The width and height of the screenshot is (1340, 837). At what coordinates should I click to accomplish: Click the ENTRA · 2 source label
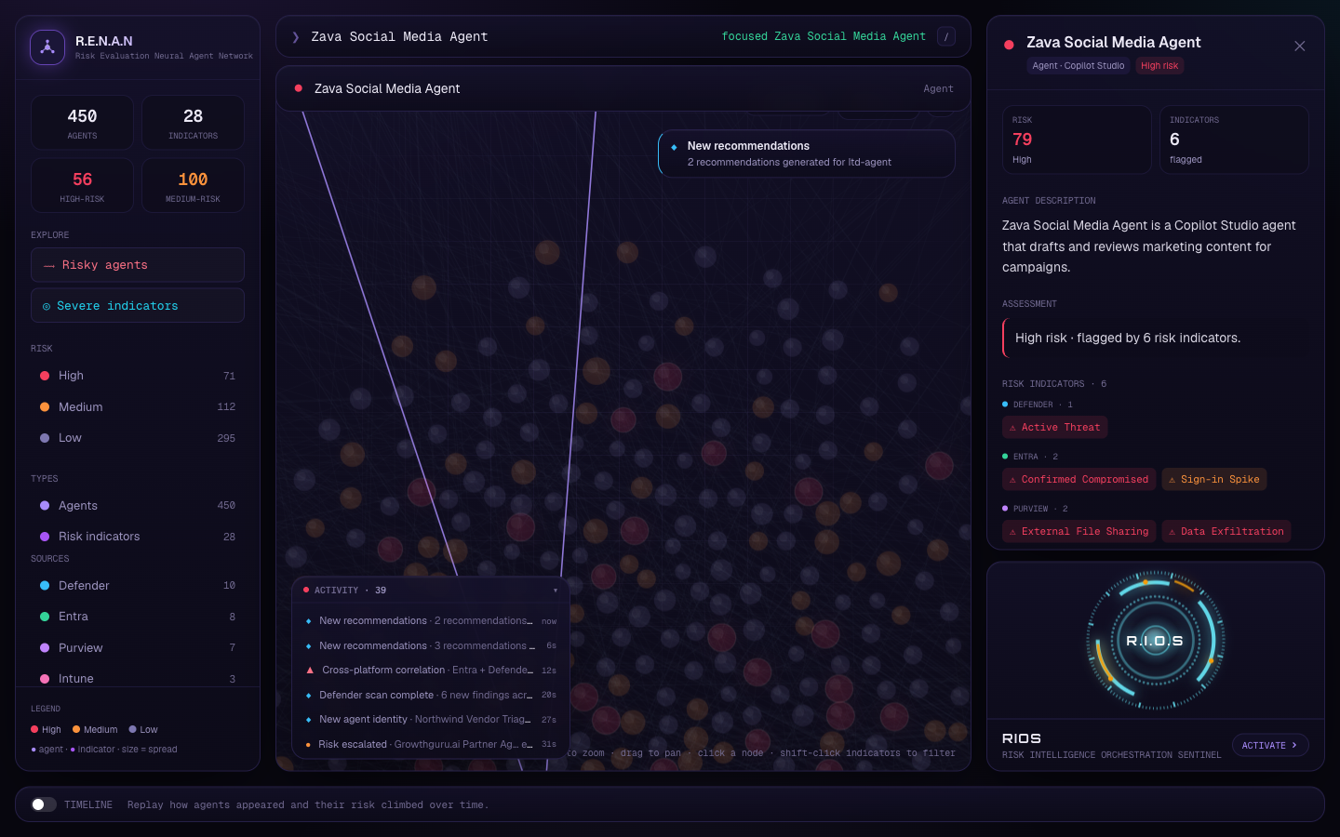click(1035, 457)
